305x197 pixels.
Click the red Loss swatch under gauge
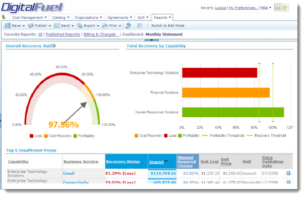pyautogui.click(x=32, y=136)
